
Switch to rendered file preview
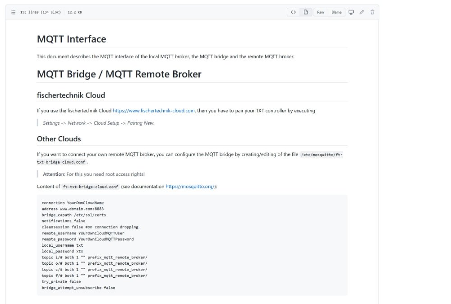(306, 12)
